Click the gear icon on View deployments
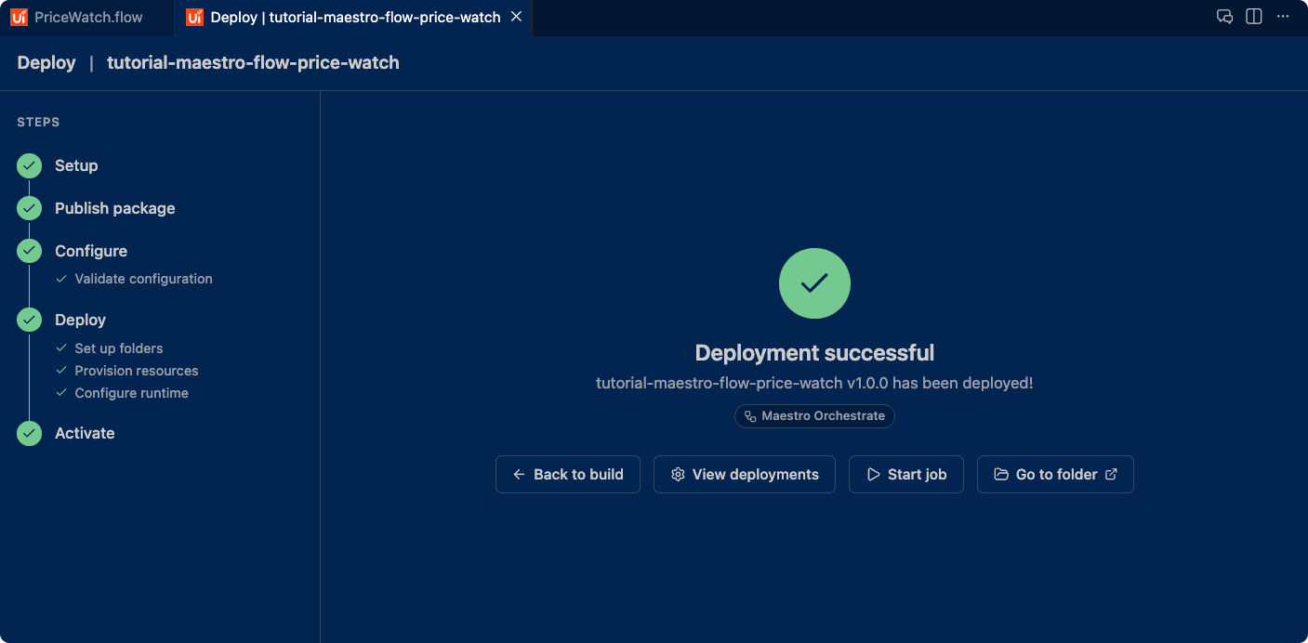The height and width of the screenshot is (643, 1308). pos(678,474)
